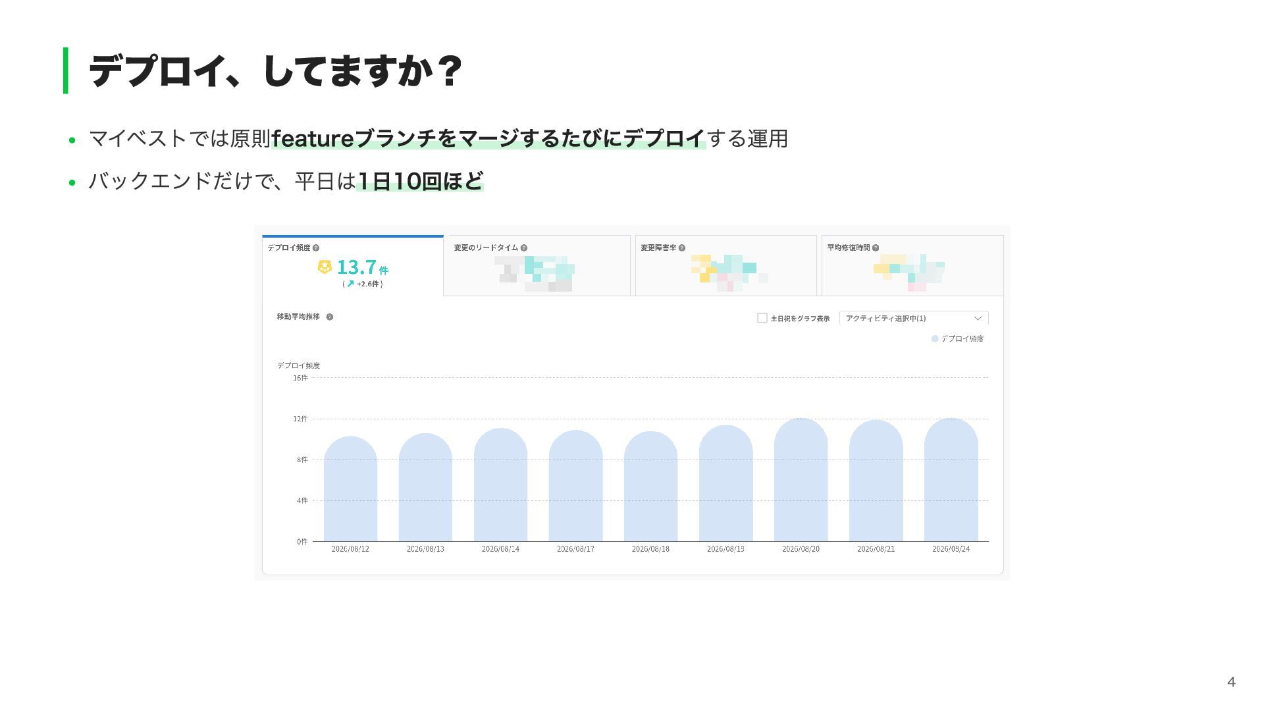Click the bar for 2026/09/24
This screenshot has width=1264, height=711.
coord(951,480)
